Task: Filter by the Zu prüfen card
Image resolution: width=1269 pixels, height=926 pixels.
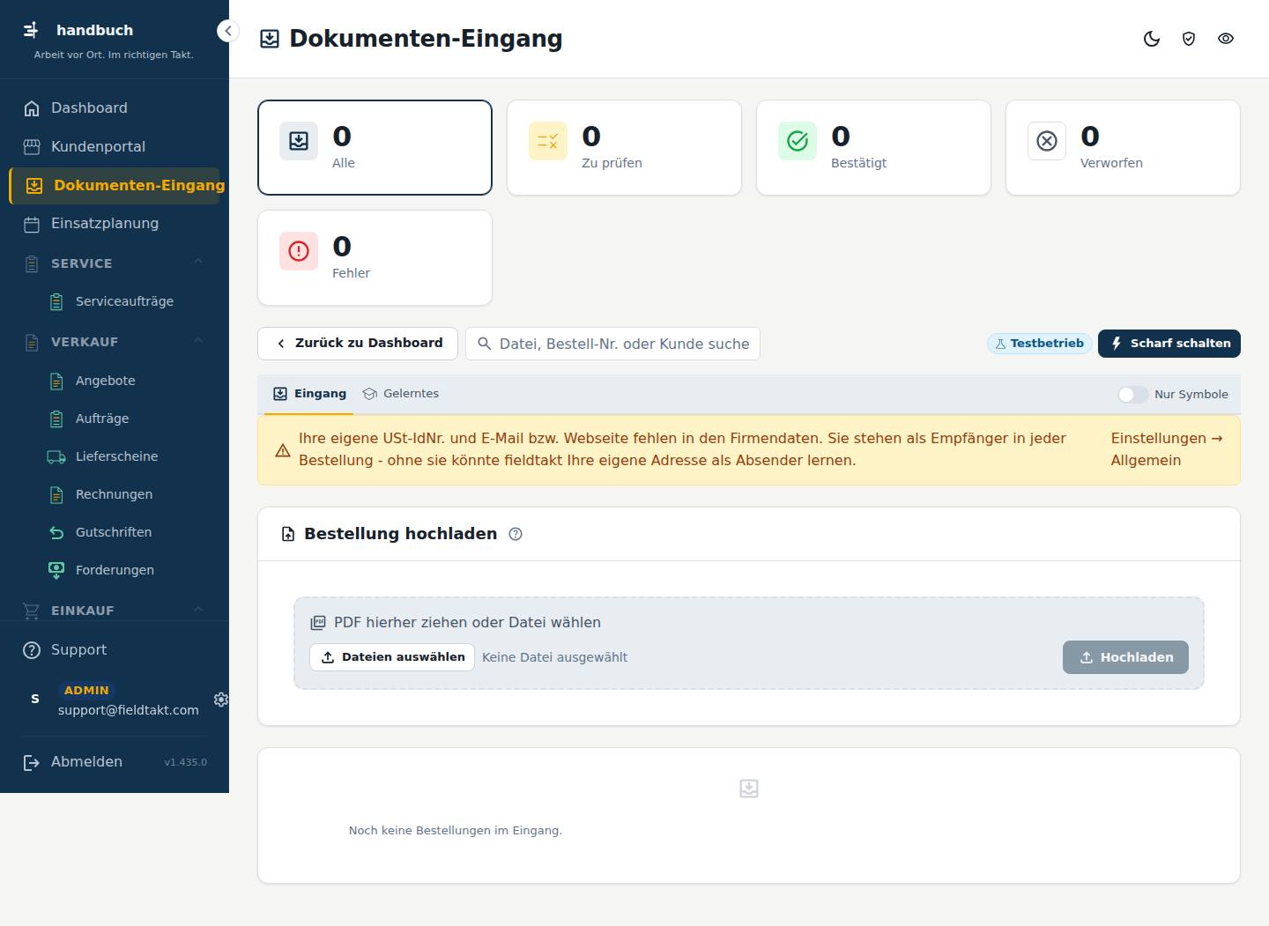Action: tap(624, 147)
